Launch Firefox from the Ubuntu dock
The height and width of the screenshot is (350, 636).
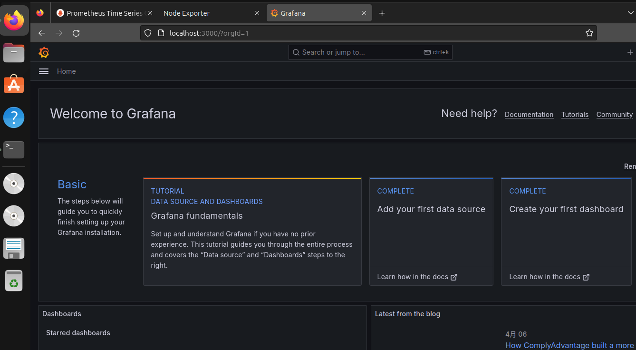pos(14,20)
